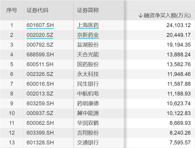Select the 华润双鹤 name cell
This screenshot has width=195, height=148.
[x=88, y=123]
